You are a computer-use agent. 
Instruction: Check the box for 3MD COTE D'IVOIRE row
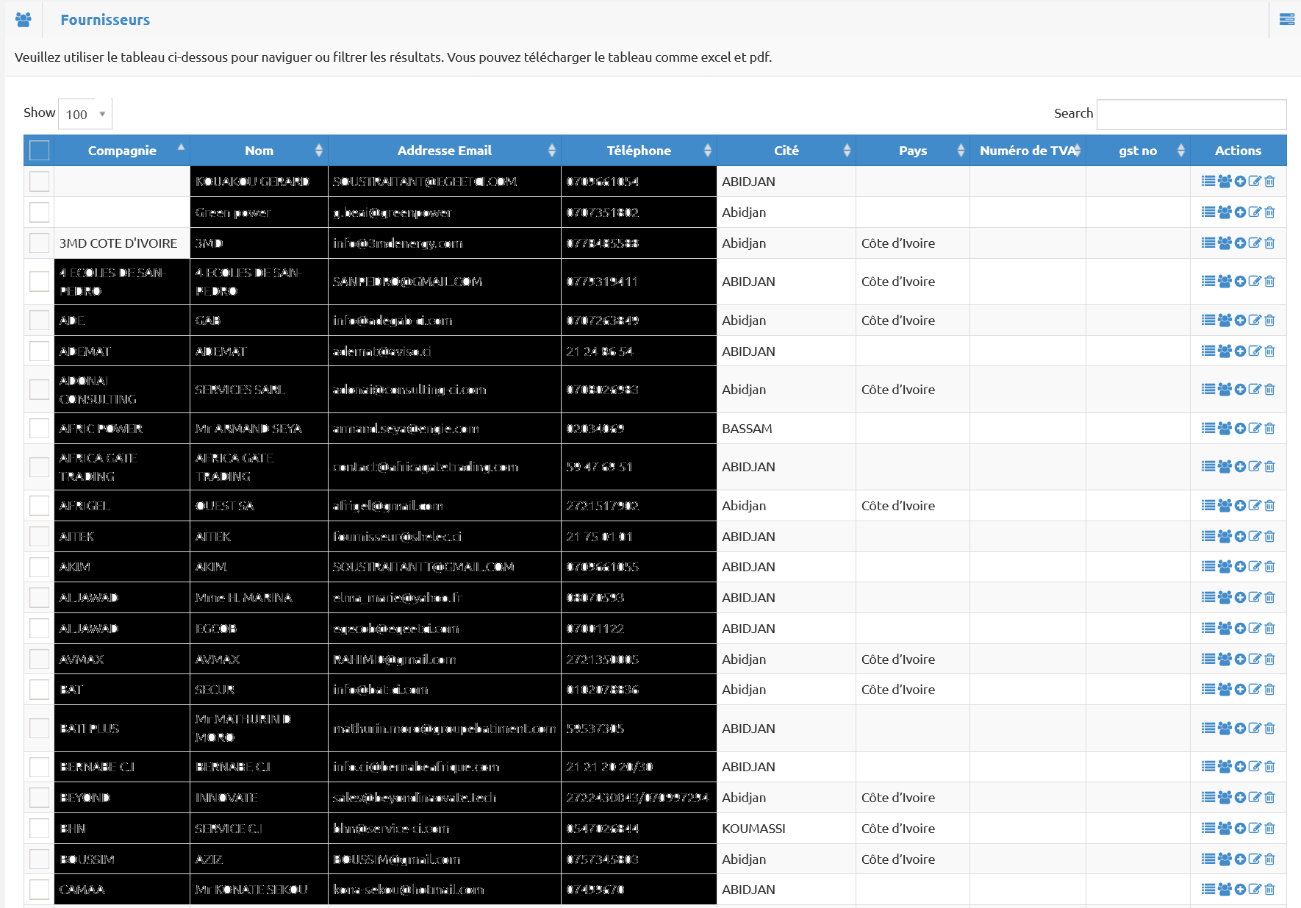click(x=39, y=243)
